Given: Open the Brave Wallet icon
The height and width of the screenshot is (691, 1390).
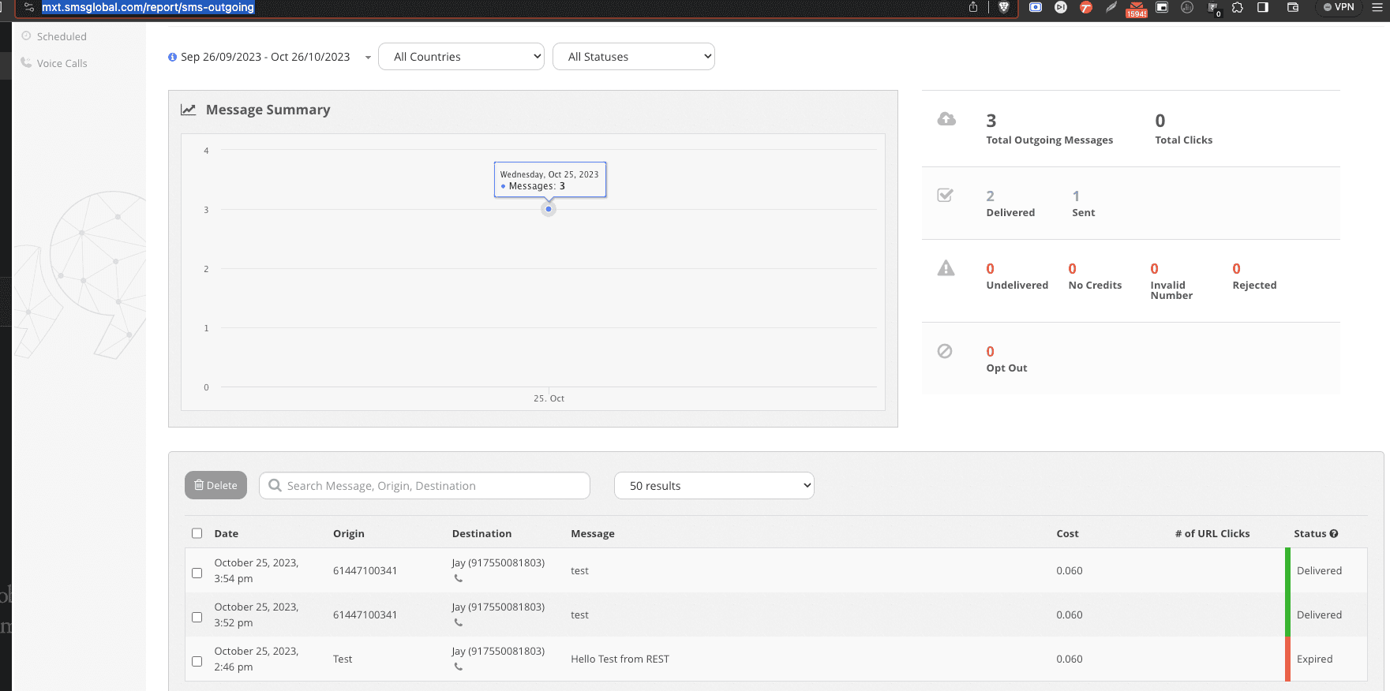Looking at the screenshot, I should click(1293, 7).
